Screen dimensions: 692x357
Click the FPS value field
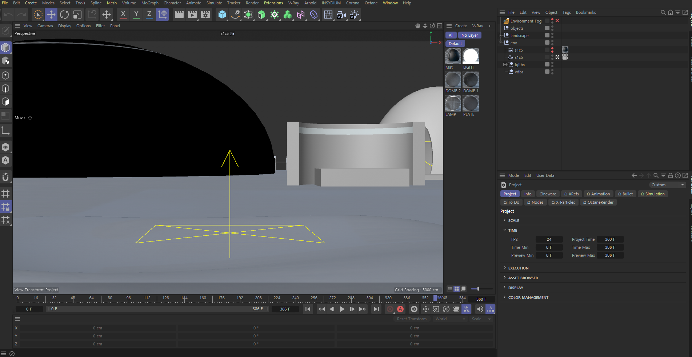(x=549, y=239)
